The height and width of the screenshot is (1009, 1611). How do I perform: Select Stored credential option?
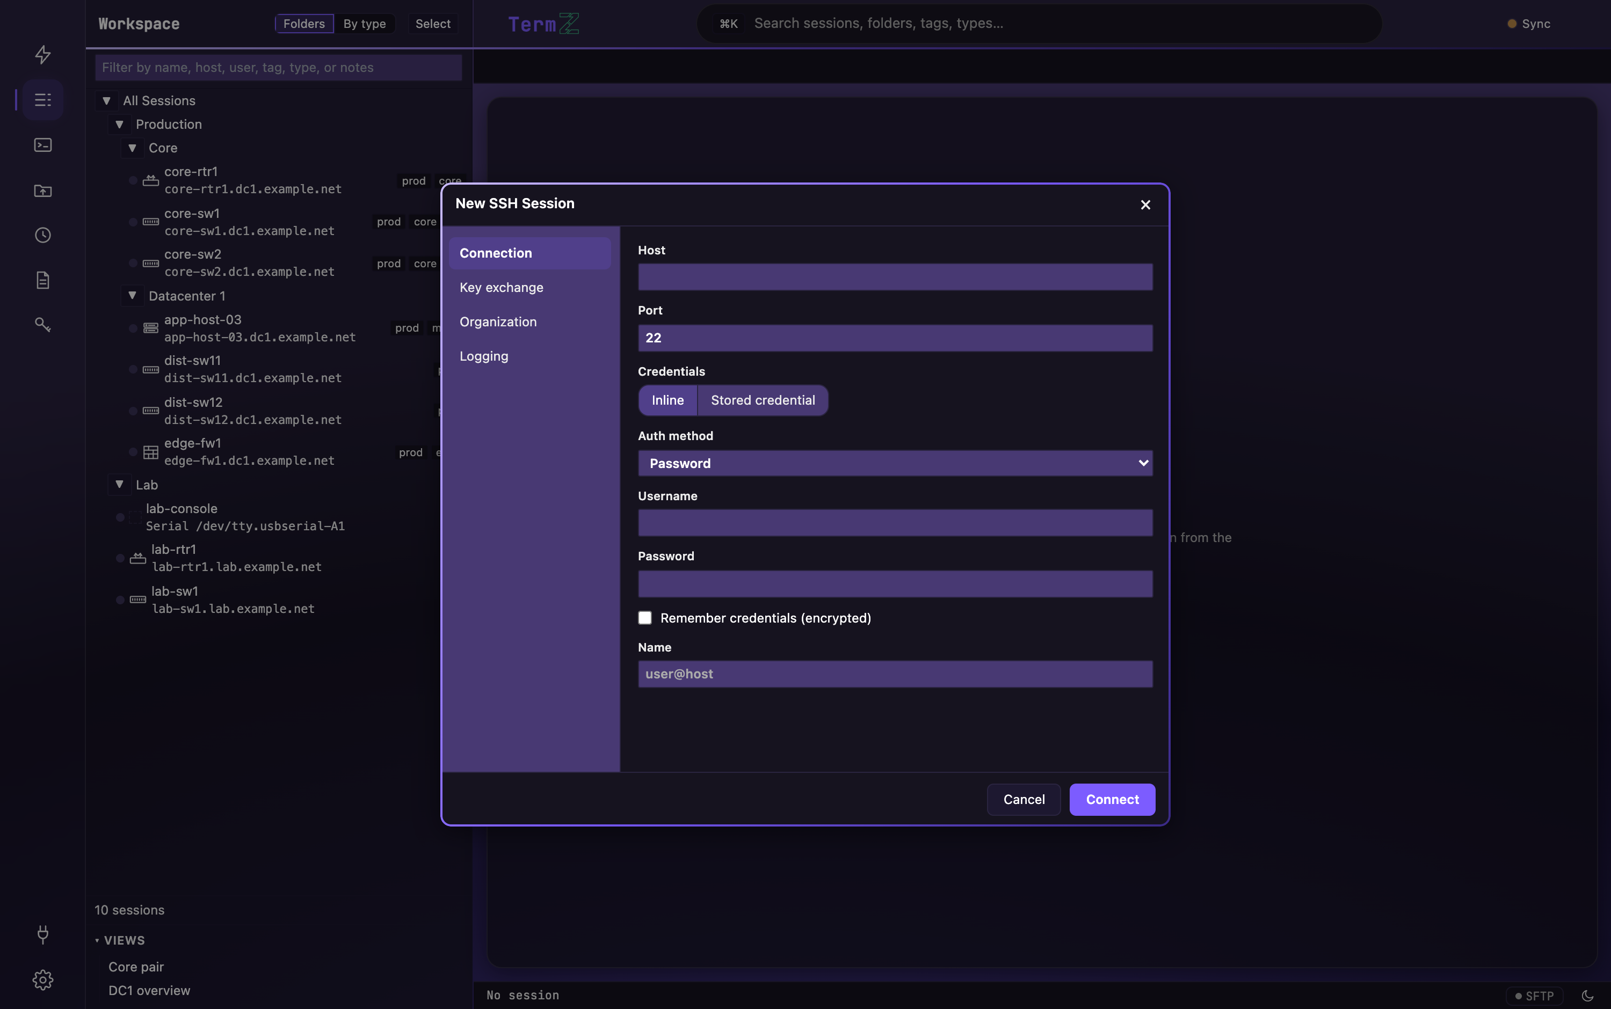click(763, 400)
